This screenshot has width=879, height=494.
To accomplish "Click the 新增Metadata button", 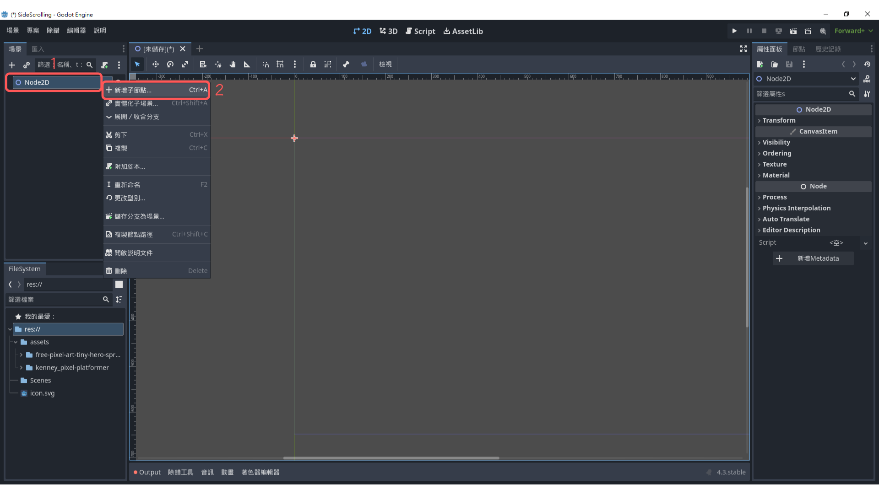I will pyautogui.click(x=813, y=258).
